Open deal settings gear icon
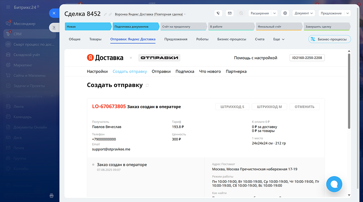 click(285, 13)
